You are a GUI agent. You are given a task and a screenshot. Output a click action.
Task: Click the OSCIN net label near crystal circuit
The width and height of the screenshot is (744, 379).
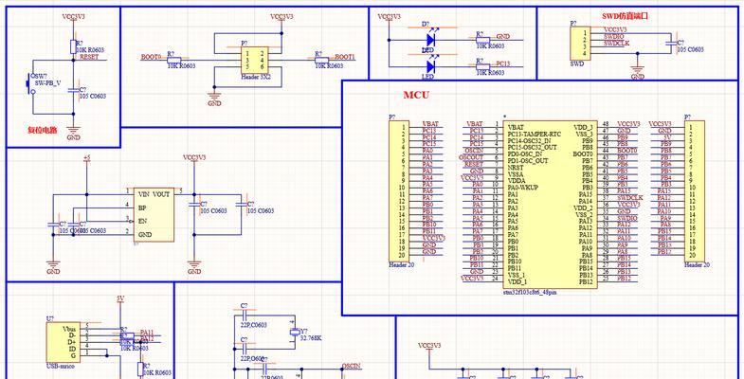coord(352,366)
